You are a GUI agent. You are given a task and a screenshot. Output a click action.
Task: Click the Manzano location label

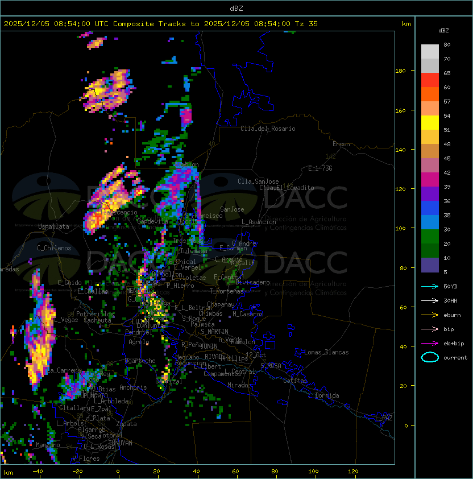[x=48, y=445]
